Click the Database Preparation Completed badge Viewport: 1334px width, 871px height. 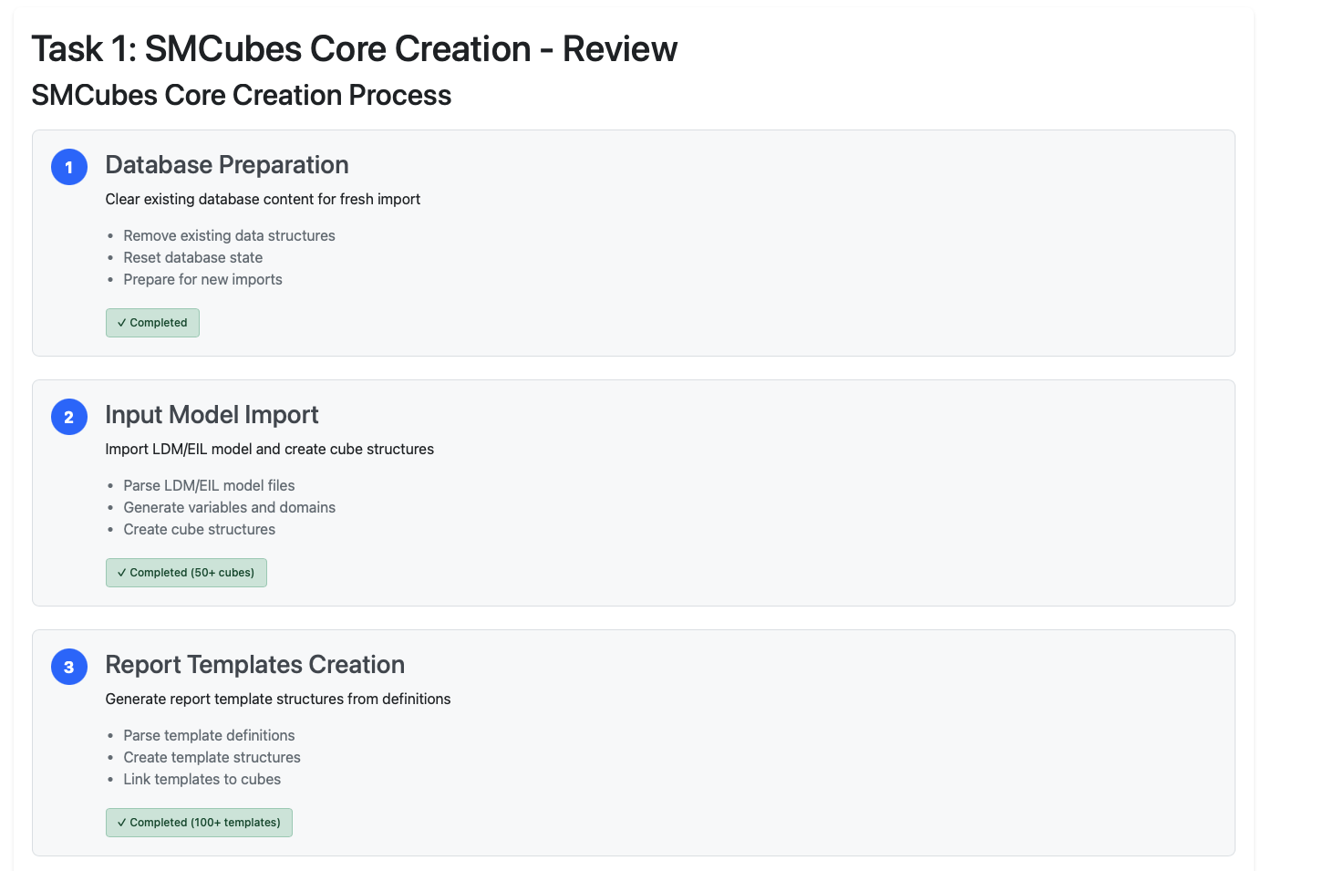pos(152,323)
